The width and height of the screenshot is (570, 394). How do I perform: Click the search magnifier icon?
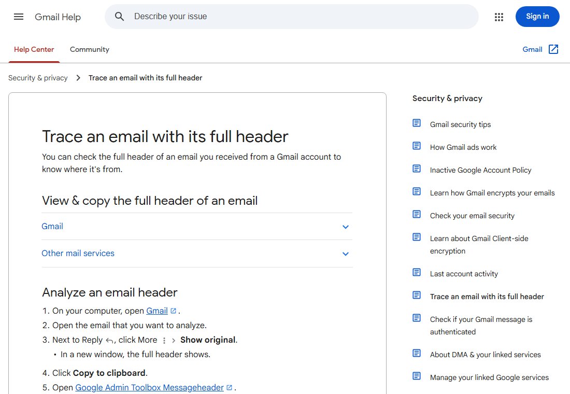pos(119,17)
